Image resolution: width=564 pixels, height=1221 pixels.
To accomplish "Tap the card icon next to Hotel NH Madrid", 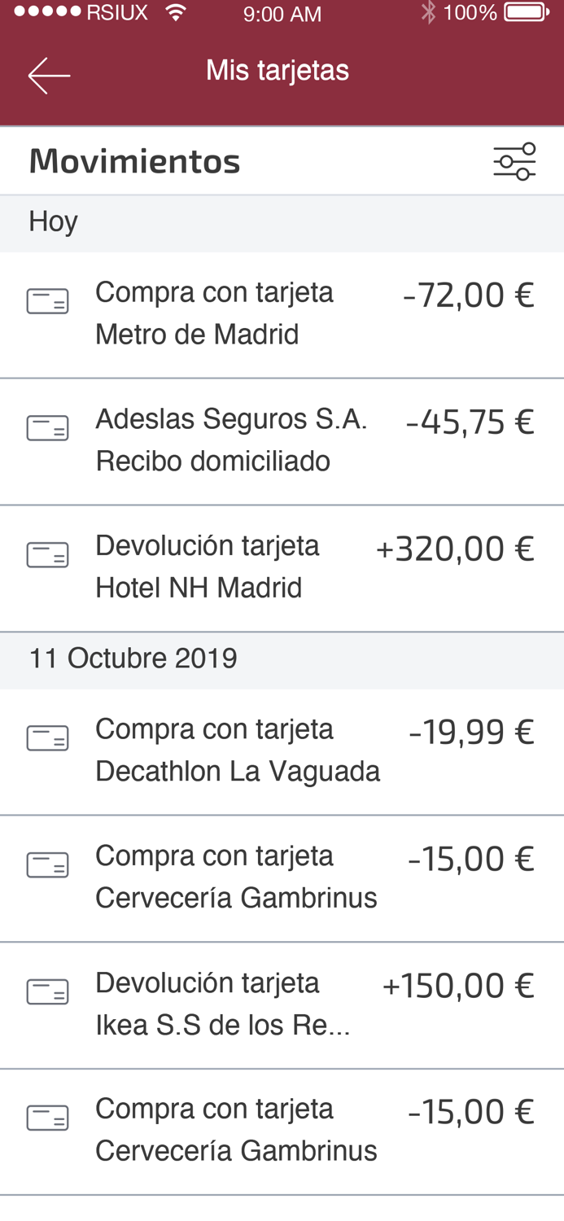I will [x=49, y=554].
